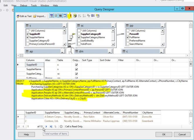Click the Run query exclamation icon

pyautogui.click(x=71, y=16)
